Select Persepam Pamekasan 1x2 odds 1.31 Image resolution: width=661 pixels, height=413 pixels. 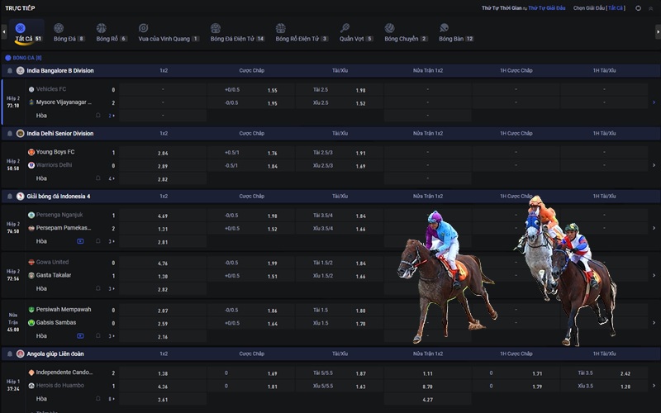click(x=163, y=229)
